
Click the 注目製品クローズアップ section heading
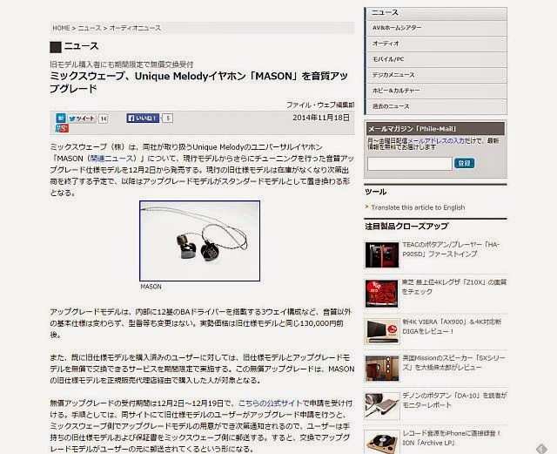(x=406, y=227)
